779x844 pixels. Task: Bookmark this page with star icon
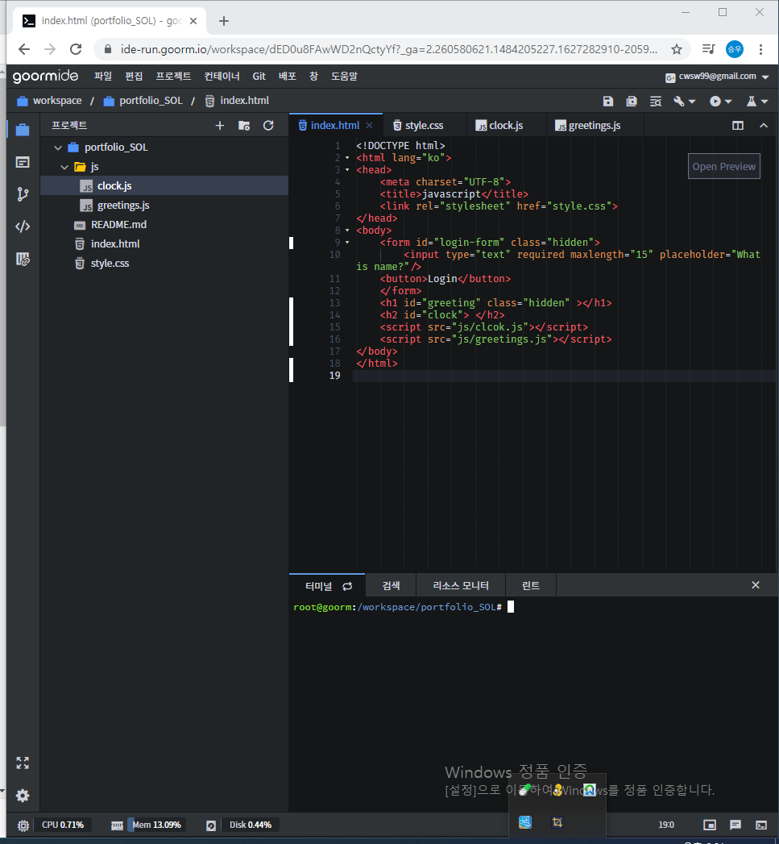[x=677, y=49]
